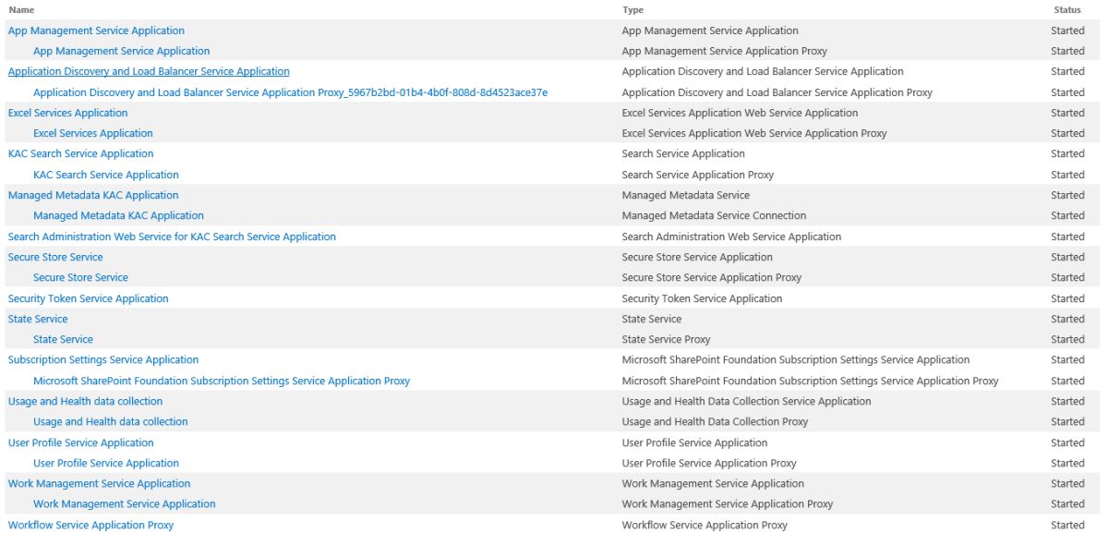The image size is (1108, 545).
Task: Click the Type column header
Action: pos(633,10)
